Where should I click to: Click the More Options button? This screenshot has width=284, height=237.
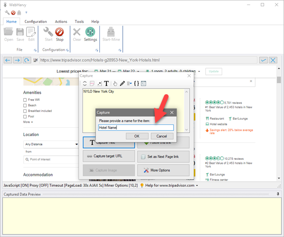pyautogui.click(x=163, y=170)
